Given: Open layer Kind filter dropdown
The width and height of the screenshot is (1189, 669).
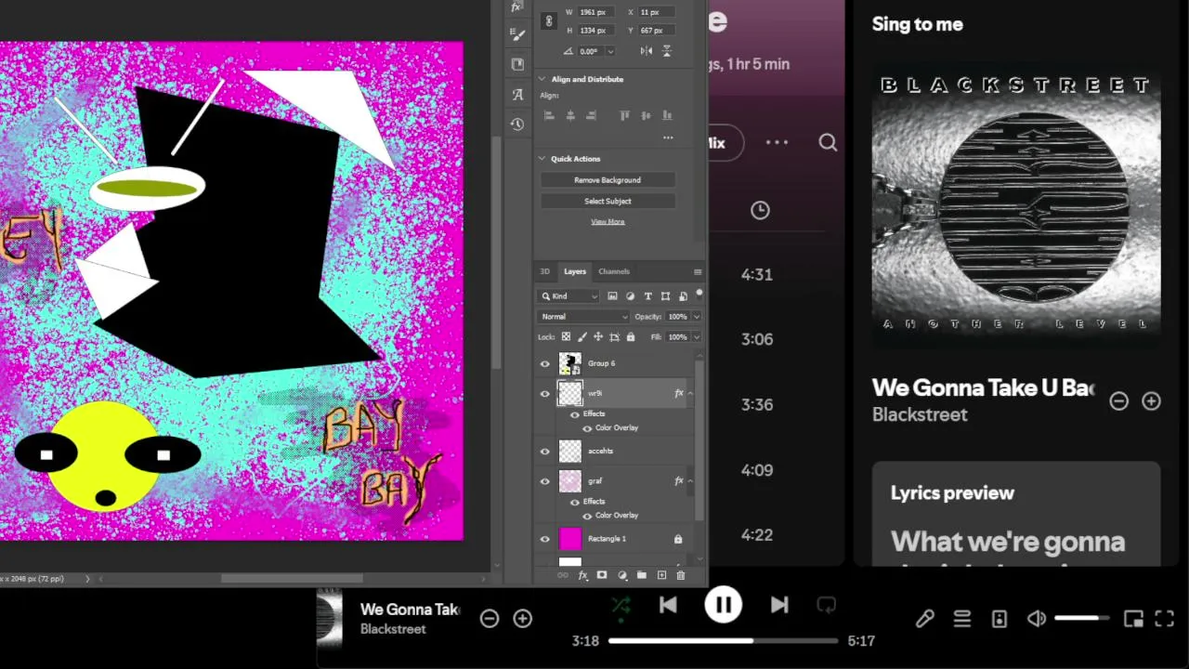Looking at the screenshot, I should coord(569,296).
